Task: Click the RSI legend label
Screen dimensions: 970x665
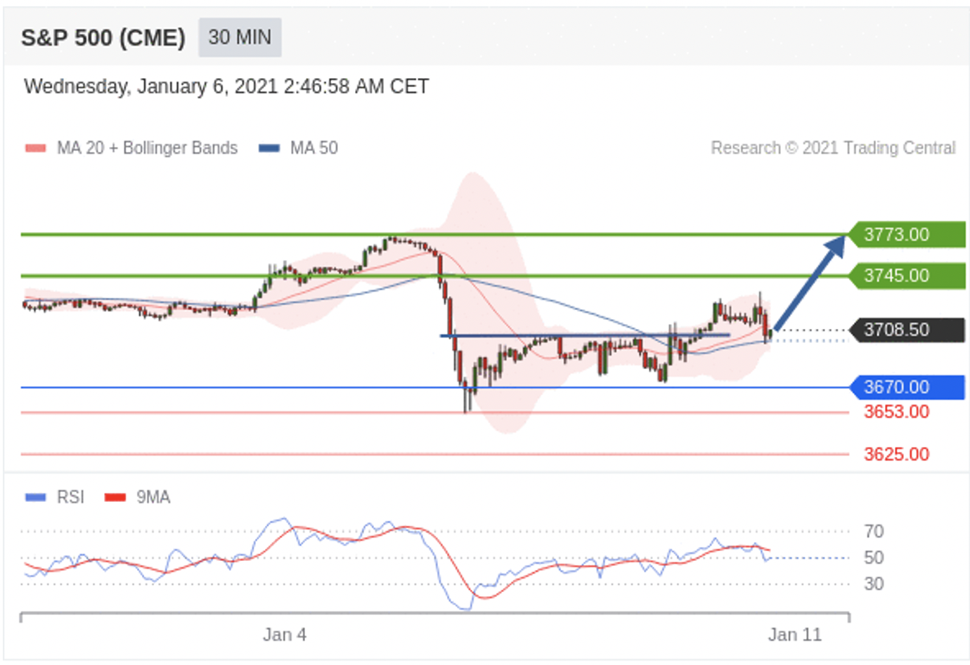Action: click(x=70, y=497)
